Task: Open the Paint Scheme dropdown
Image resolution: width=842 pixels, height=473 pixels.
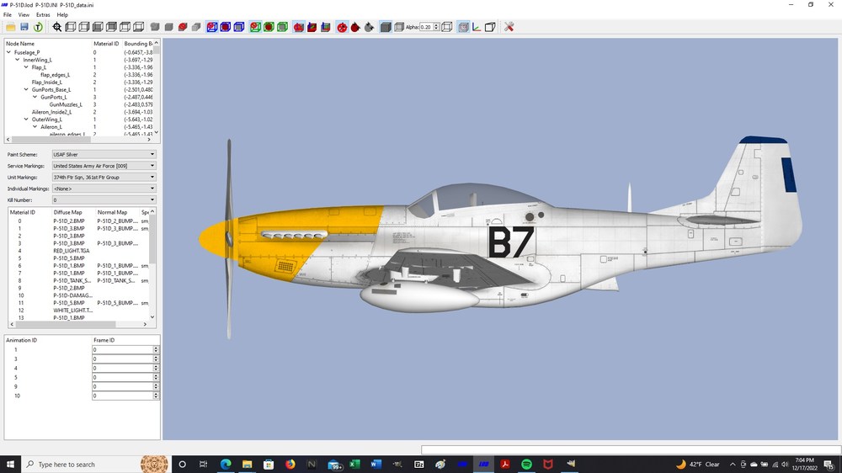Action: tap(104, 155)
